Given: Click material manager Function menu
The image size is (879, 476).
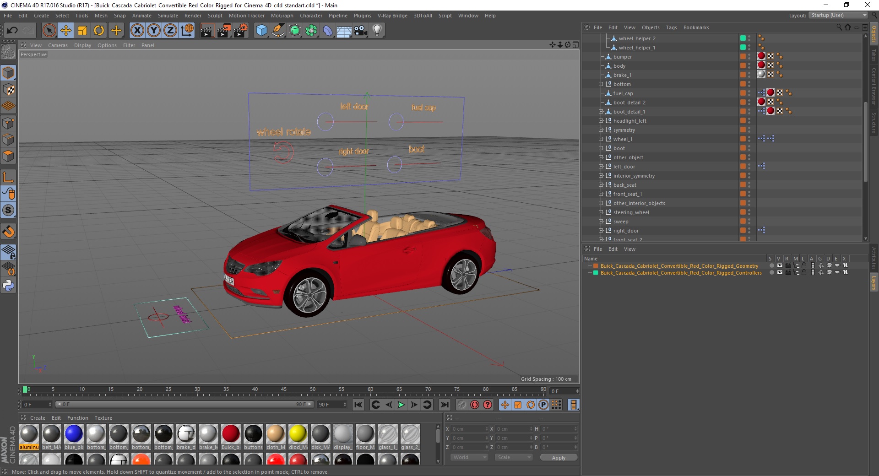Looking at the screenshot, I should [77, 418].
